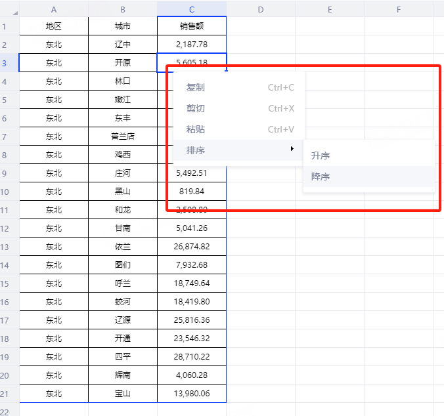Expand the 排序 submenu arrow
Image resolution: width=444 pixels, height=416 pixels.
coord(292,150)
